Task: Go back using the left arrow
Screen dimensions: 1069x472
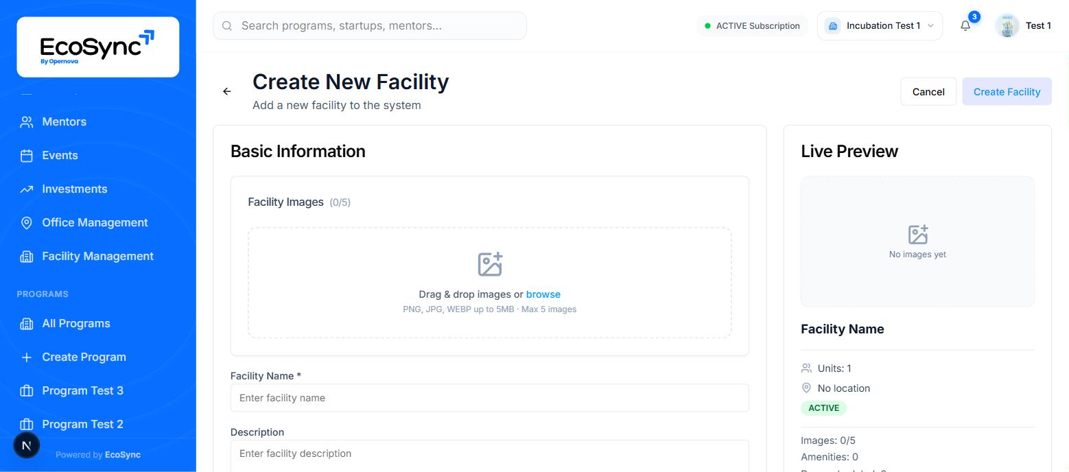Action: tap(227, 91)
